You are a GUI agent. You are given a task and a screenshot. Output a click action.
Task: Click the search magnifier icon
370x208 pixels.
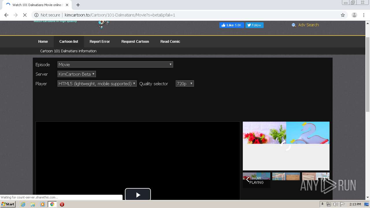tap(294, 25)
